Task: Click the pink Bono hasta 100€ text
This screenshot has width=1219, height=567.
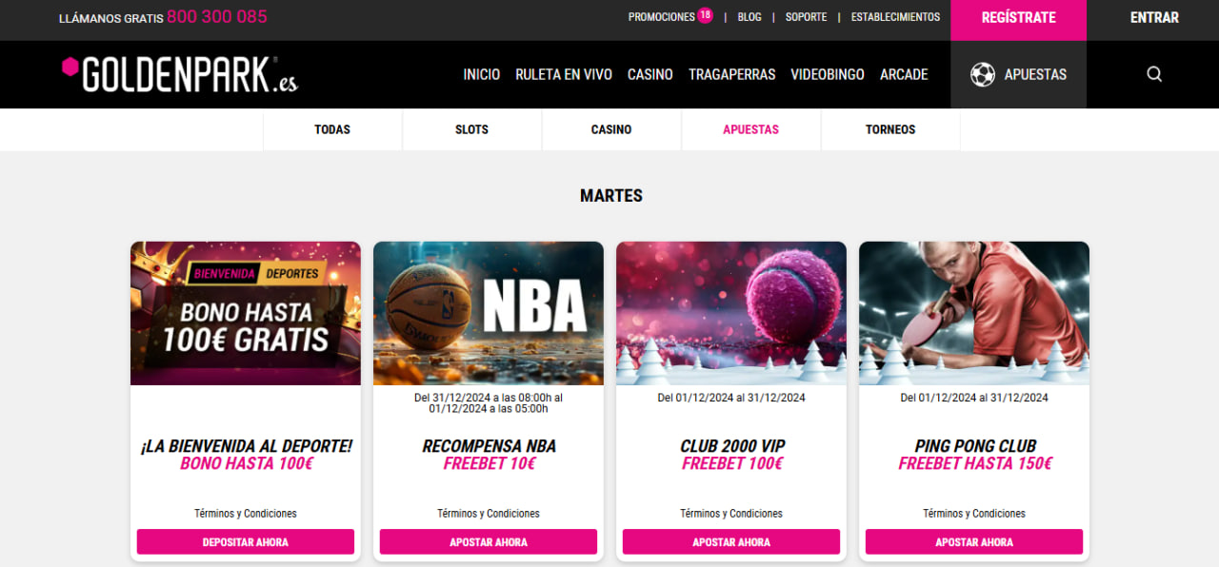Action: pos(247,464)
